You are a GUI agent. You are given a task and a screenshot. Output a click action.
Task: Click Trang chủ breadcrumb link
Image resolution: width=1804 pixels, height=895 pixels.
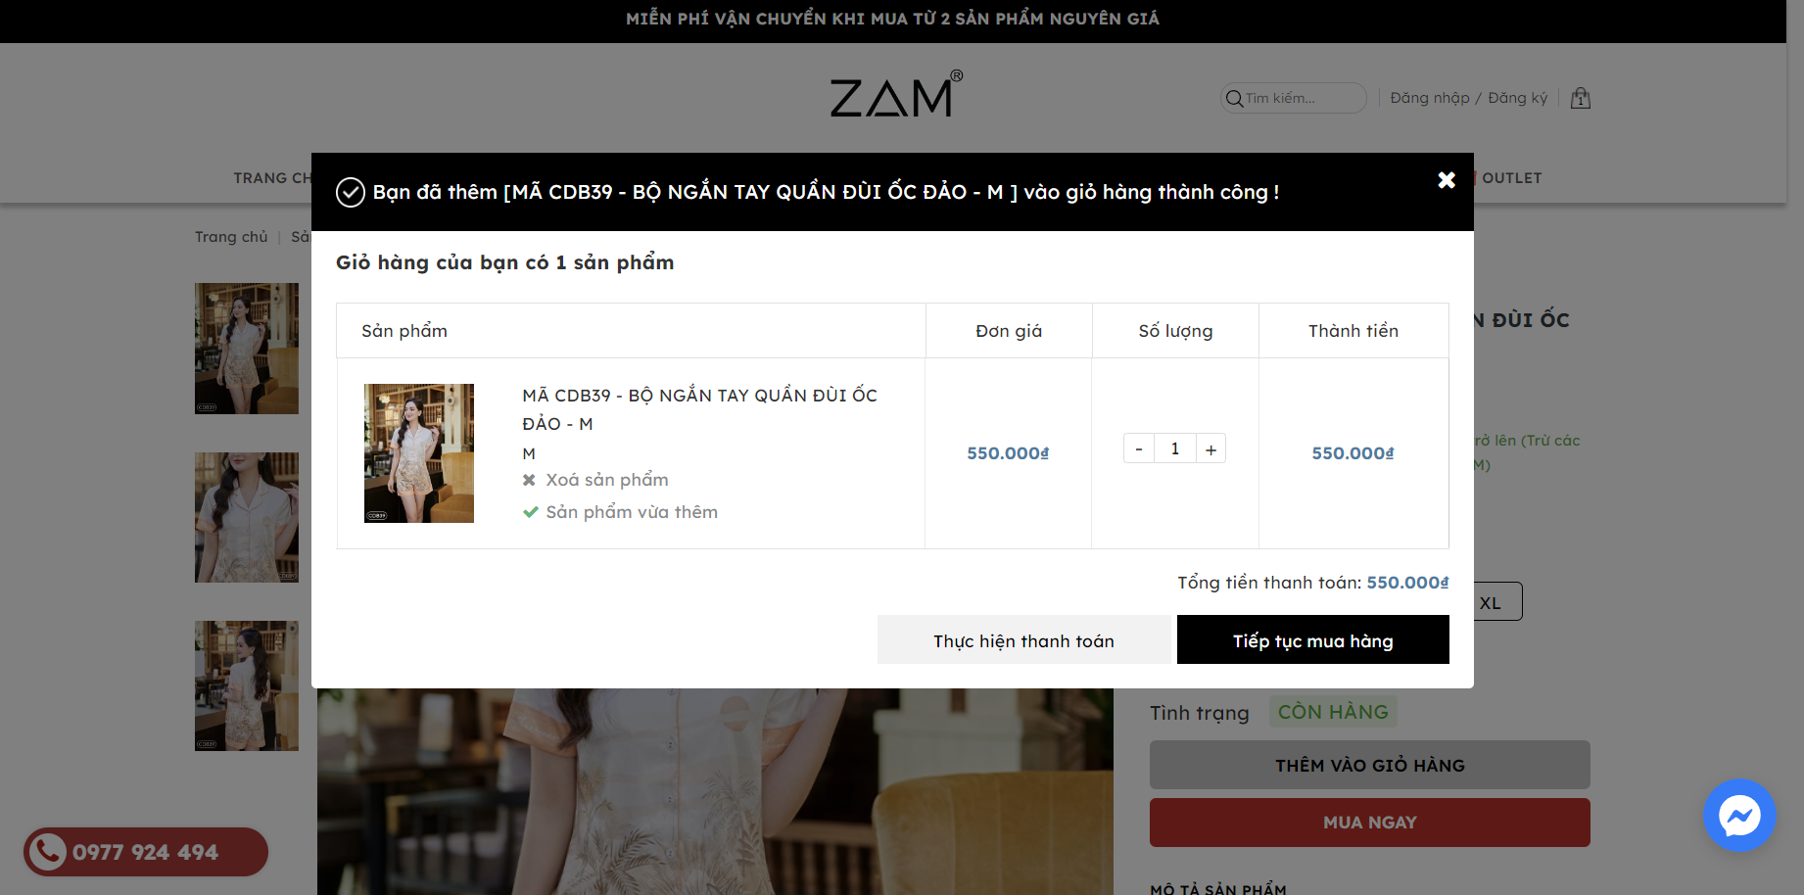coord(231,237)
